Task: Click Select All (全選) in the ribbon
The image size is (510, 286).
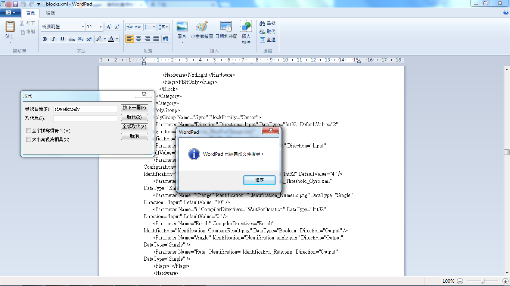Action: point(267,40)
